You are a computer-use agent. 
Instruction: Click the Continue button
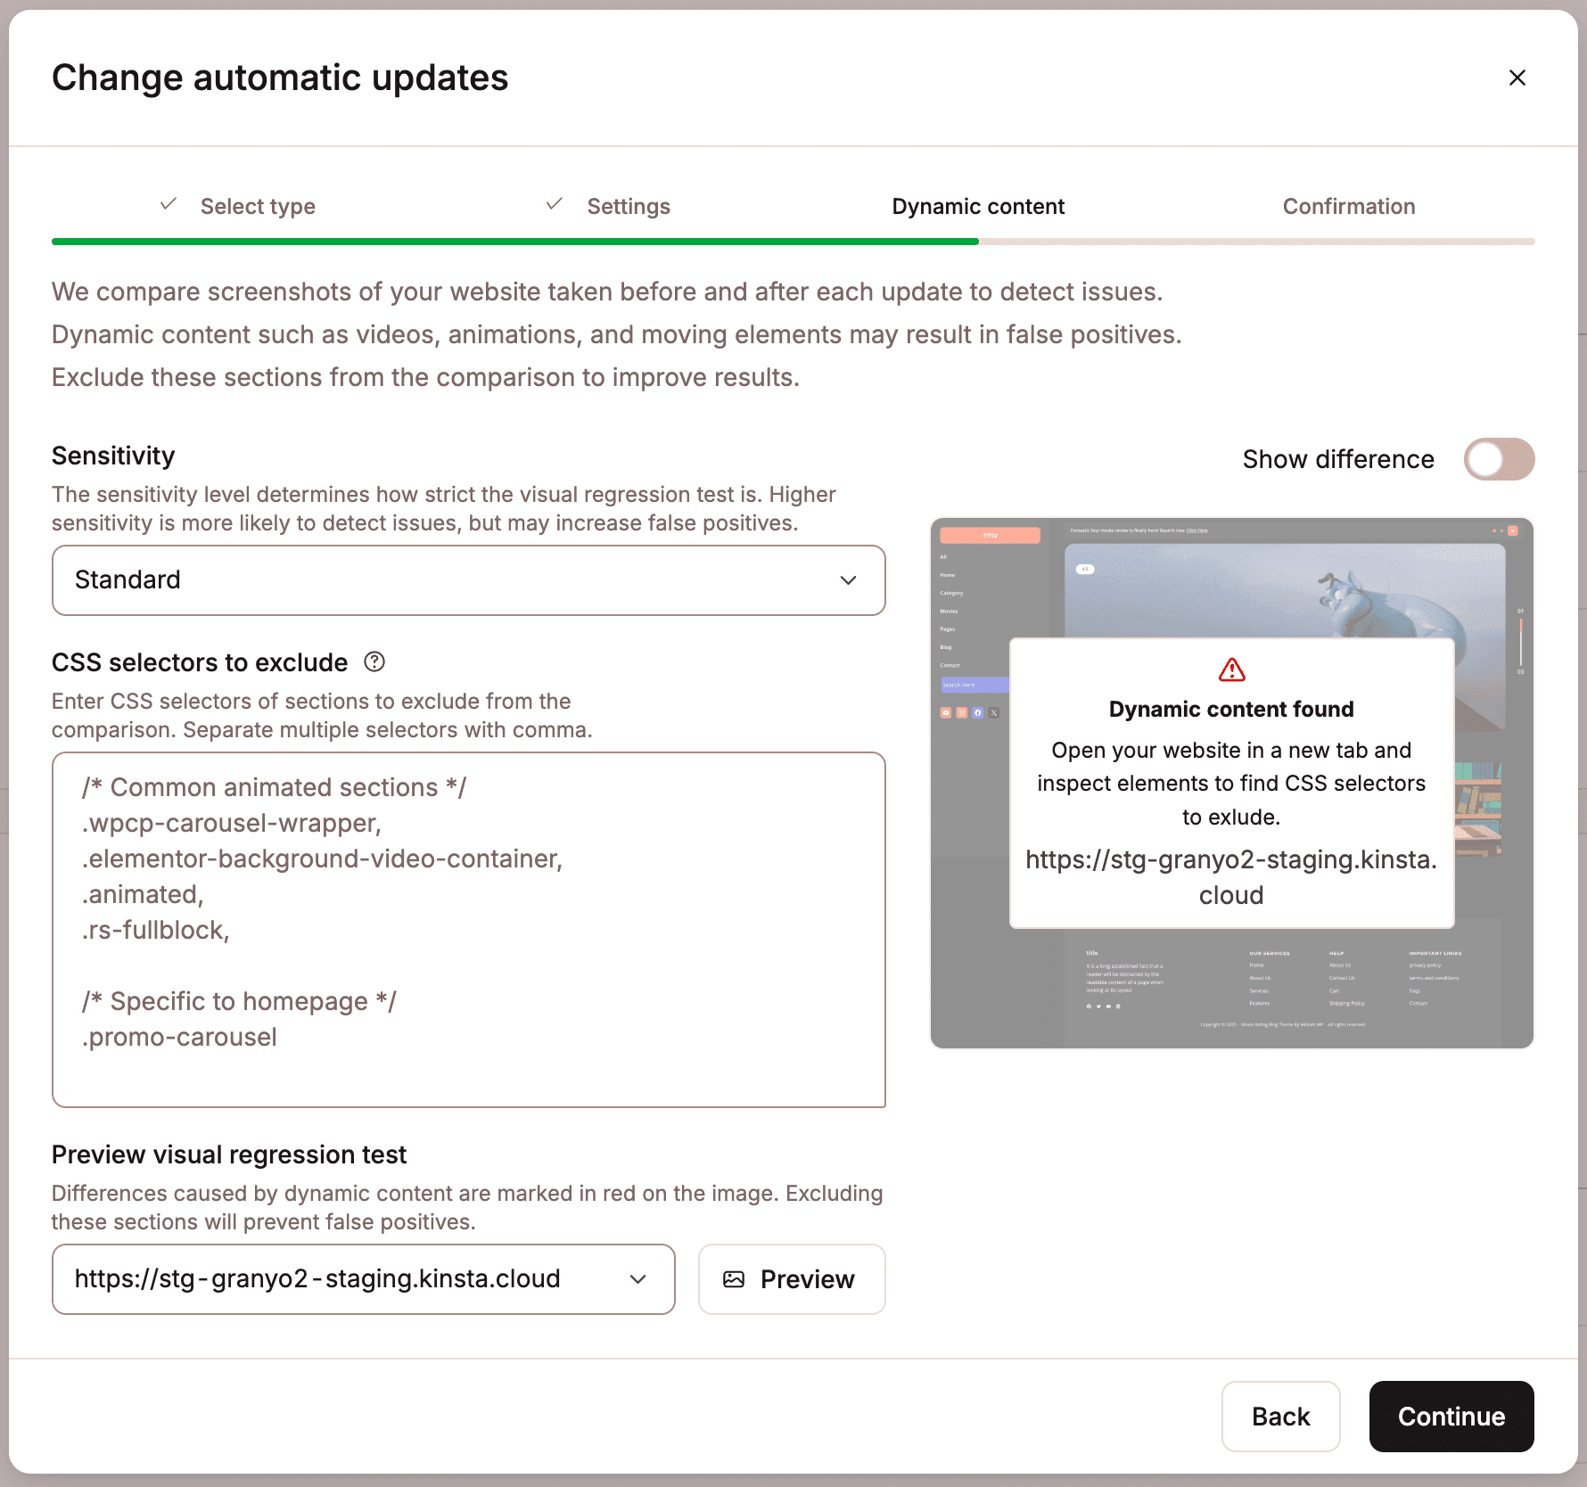tap(1451, 1417)
